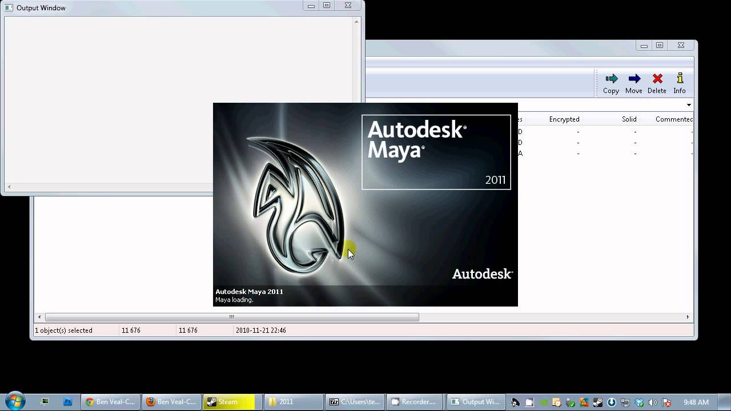Open the highlighted Steam taskbar button
Screen dimensions: 731x411
pos(232,402)
